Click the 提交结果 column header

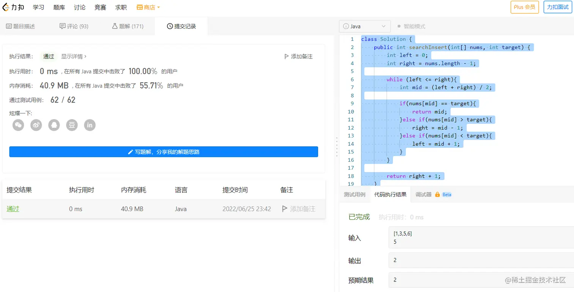pos(19,190)
